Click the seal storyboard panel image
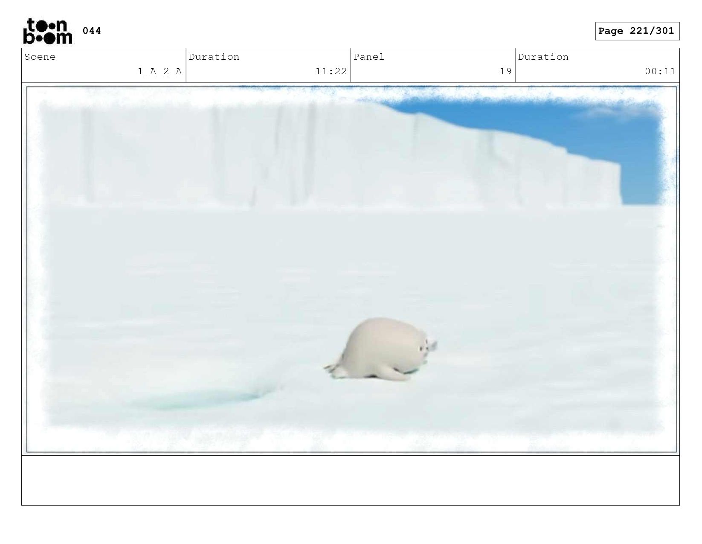The width and height of the screenshot is (702, 544). click(x=351, y=269)
